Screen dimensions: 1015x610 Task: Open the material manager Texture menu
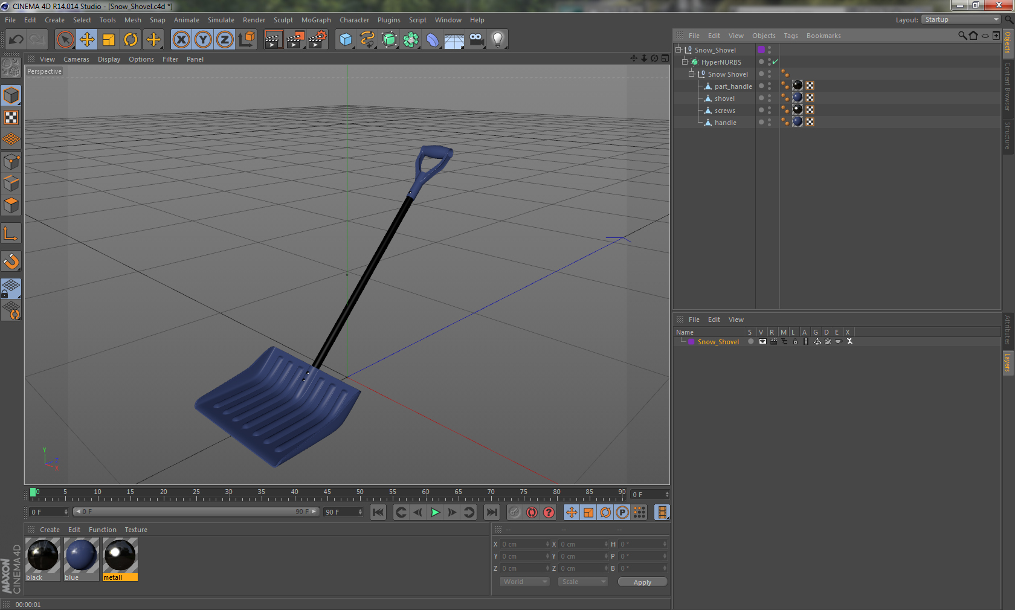coord(136,530)
